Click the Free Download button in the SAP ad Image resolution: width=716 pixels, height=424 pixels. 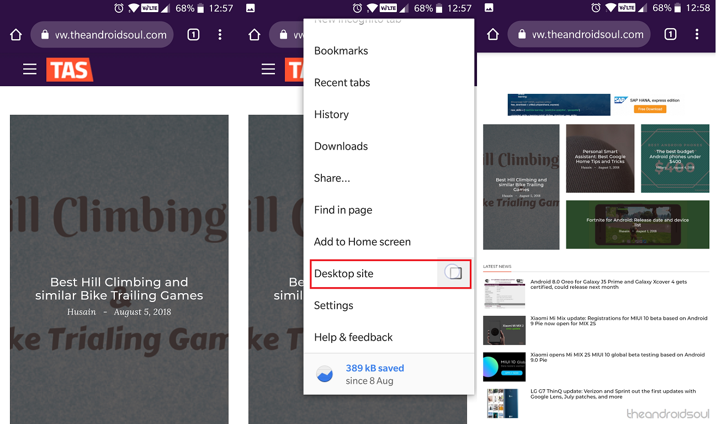click(x=650, y=109)
